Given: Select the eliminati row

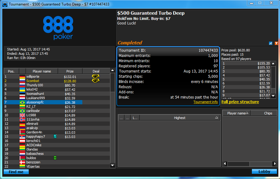Looking at the screenshot, I should [57, 124].
